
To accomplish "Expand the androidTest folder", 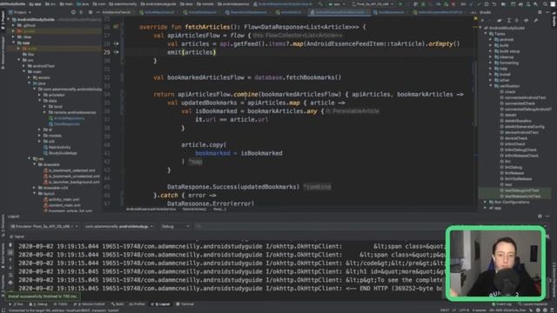I will pyautogui.click(x=23, y=66).
